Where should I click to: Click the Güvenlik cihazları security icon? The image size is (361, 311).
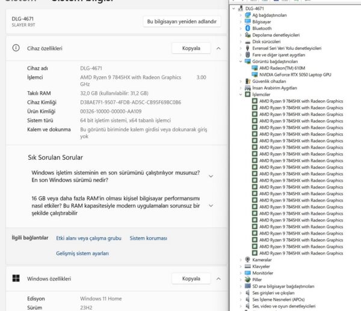247,81
